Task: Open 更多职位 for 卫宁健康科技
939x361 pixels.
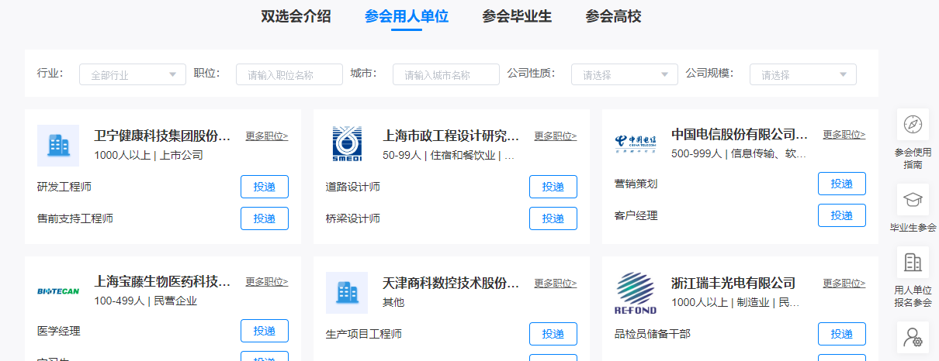Action: coord(267,136)
